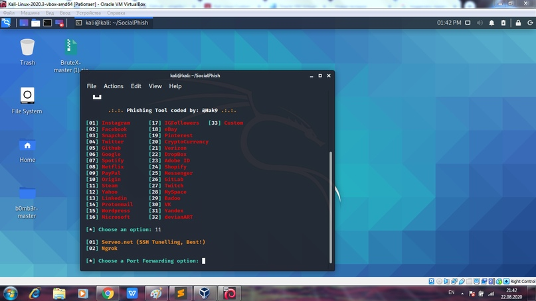
Task: Switch to Google Chrome in taskbar
Action: (x=108, y=293)
